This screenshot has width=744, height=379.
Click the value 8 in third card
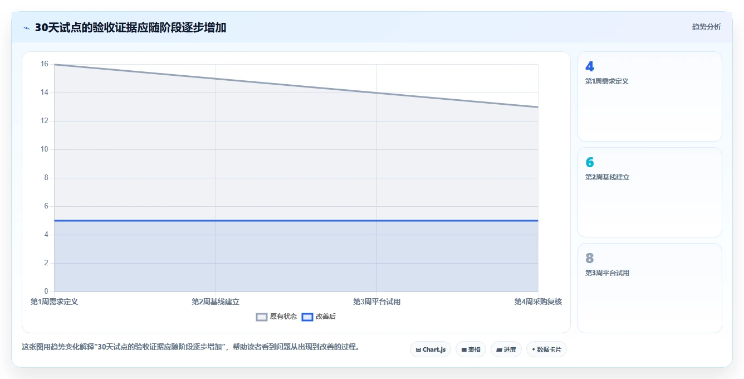click(x=590, y=259)
